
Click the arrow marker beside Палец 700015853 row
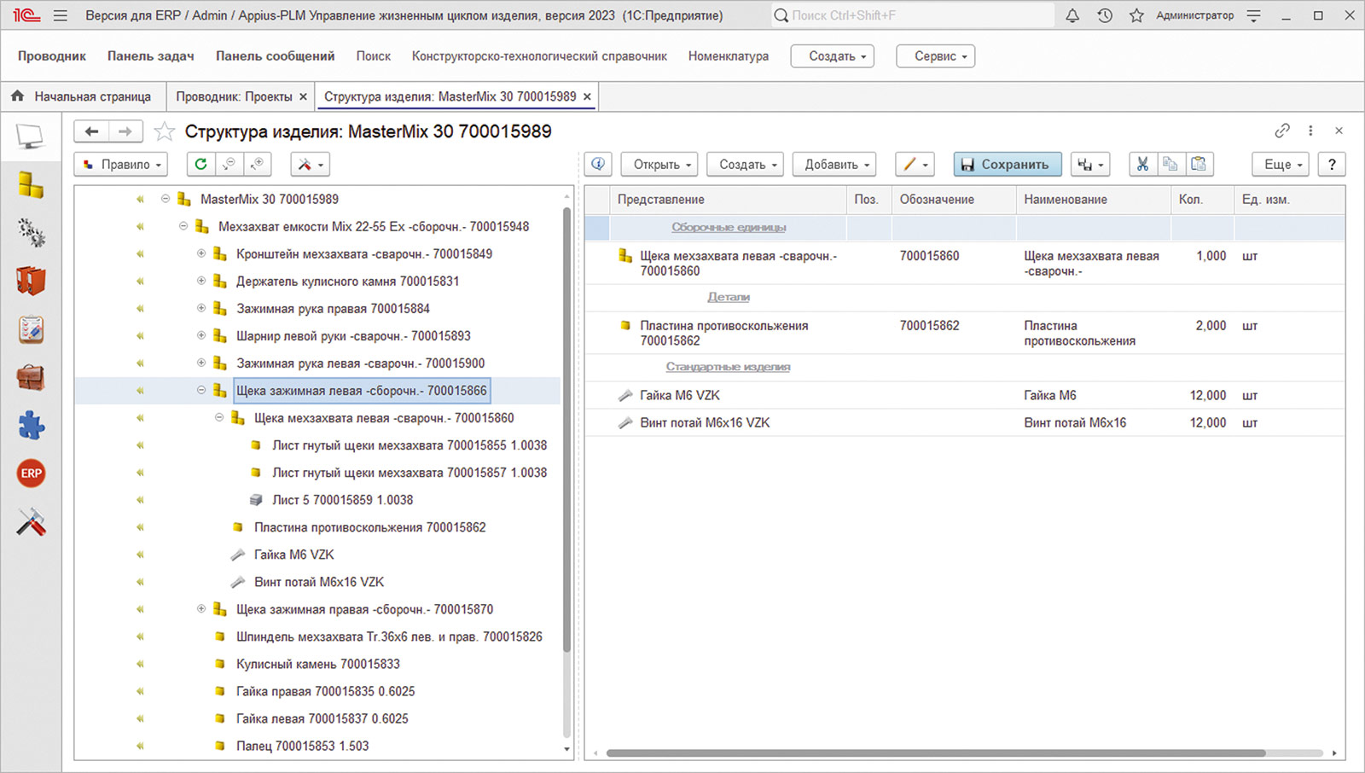(x=140, y=746)
